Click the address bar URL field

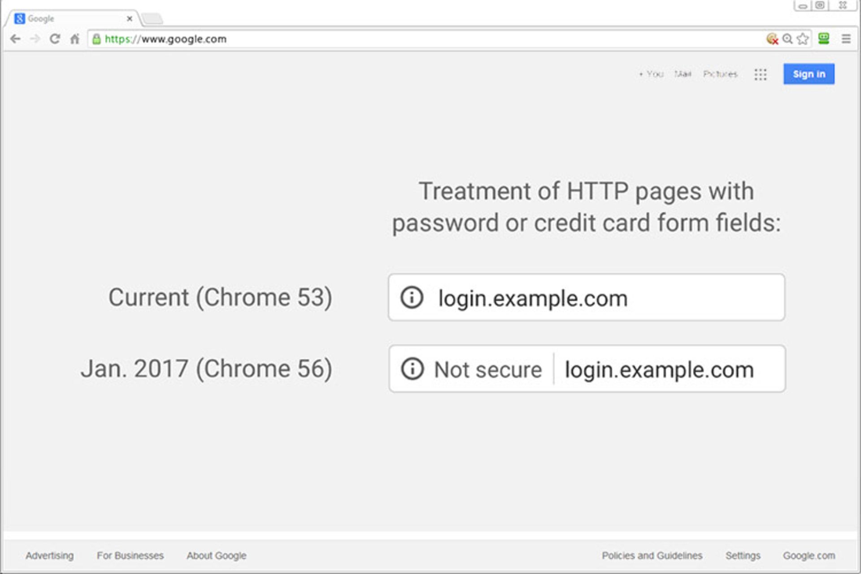(x=404, y=39)
